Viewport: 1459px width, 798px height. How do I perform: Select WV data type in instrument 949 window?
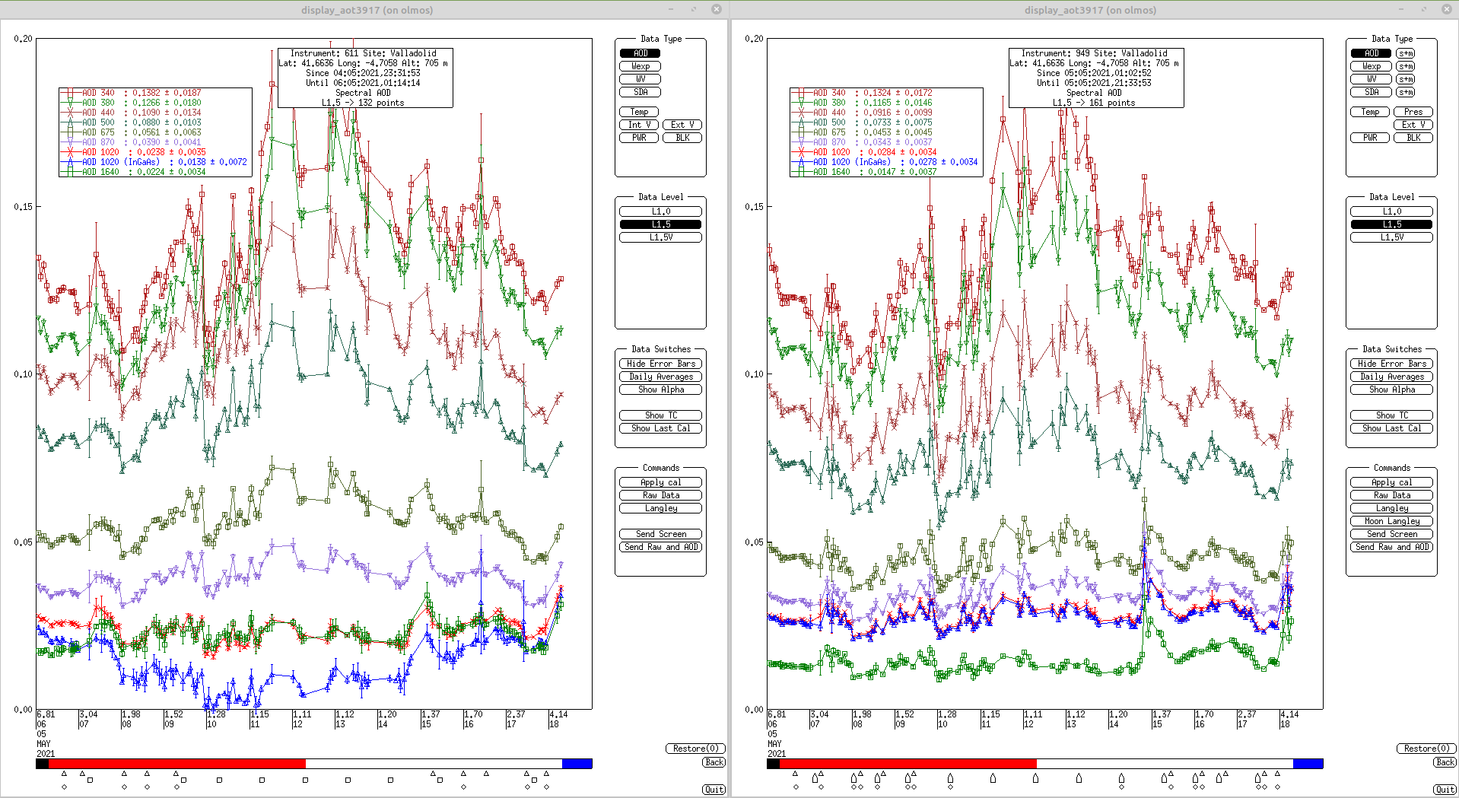tap(1371, 79)
